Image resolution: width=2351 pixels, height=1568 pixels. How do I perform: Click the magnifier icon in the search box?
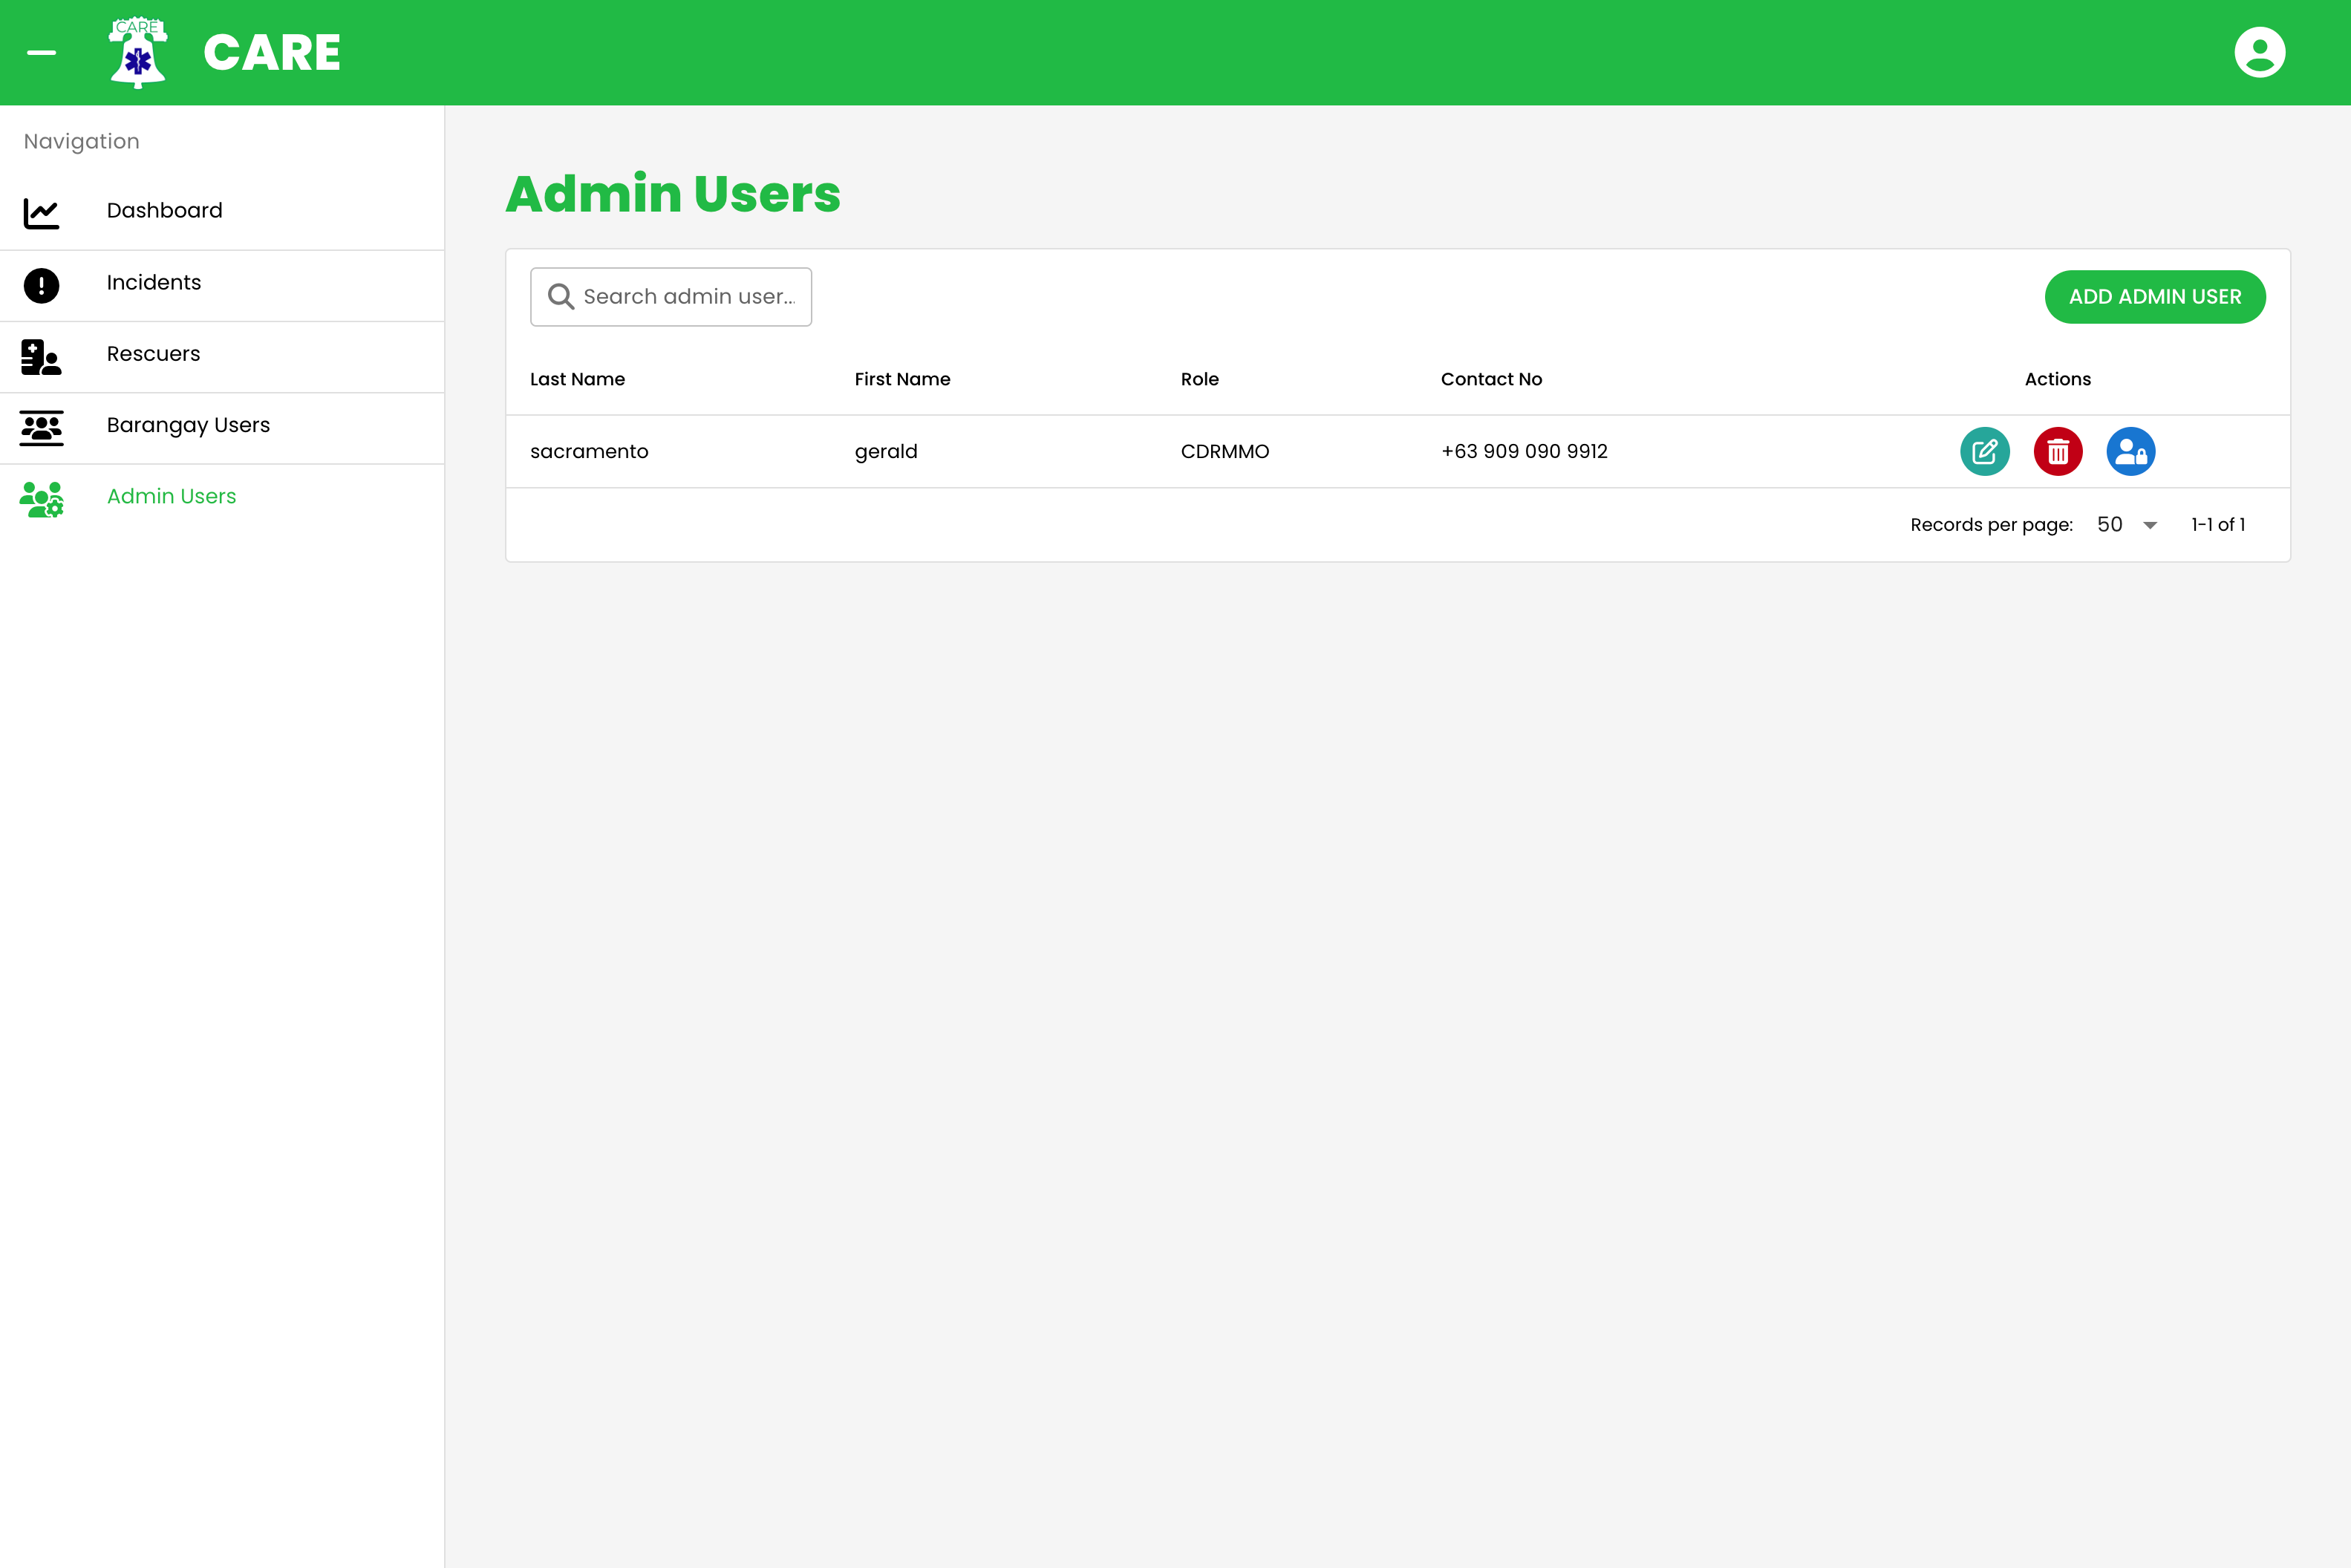click(x=561, y=296)
